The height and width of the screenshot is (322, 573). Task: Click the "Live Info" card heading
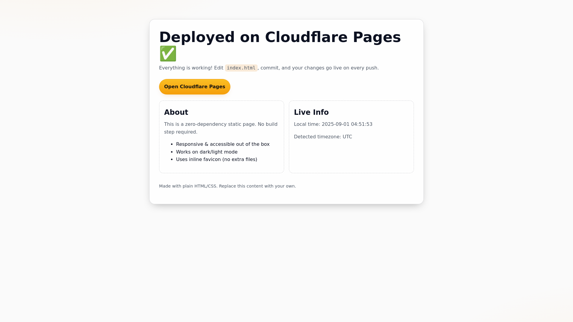click(x=311, y=112)
